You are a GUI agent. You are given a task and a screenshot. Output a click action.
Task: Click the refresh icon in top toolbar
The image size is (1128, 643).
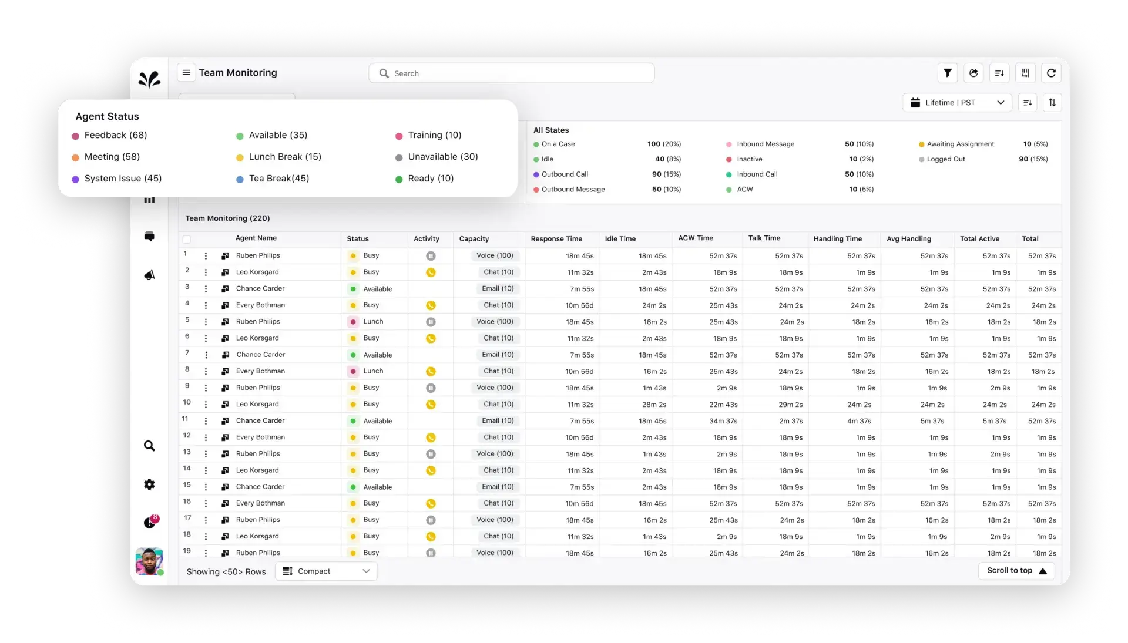tap(1051, 73)
